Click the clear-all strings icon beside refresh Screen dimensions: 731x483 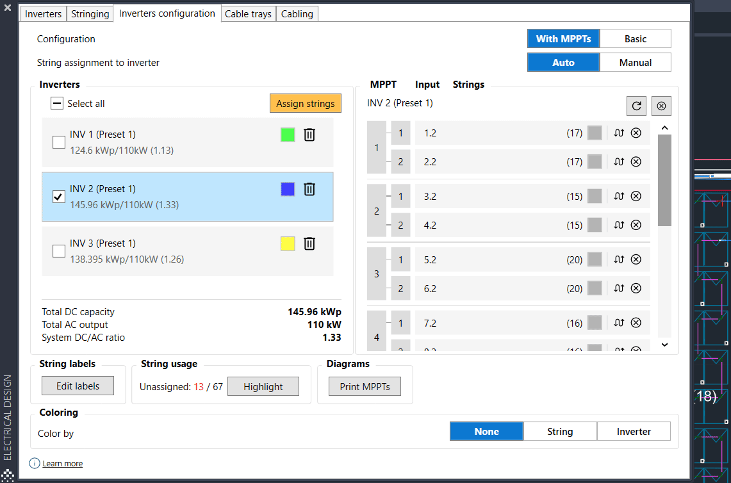(x=661, y=106)
